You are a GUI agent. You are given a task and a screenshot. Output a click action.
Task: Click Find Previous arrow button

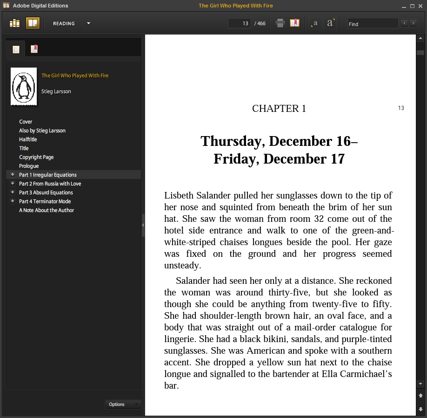tap(404, 23)
